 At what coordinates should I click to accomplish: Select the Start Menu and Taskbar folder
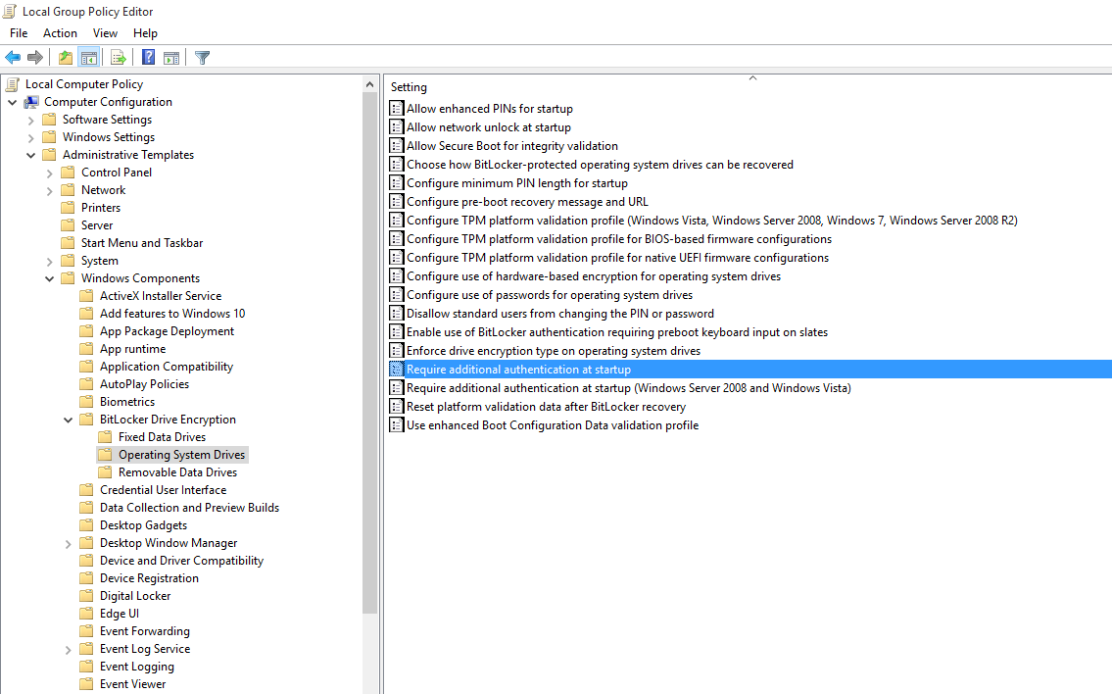coord(142,243)
